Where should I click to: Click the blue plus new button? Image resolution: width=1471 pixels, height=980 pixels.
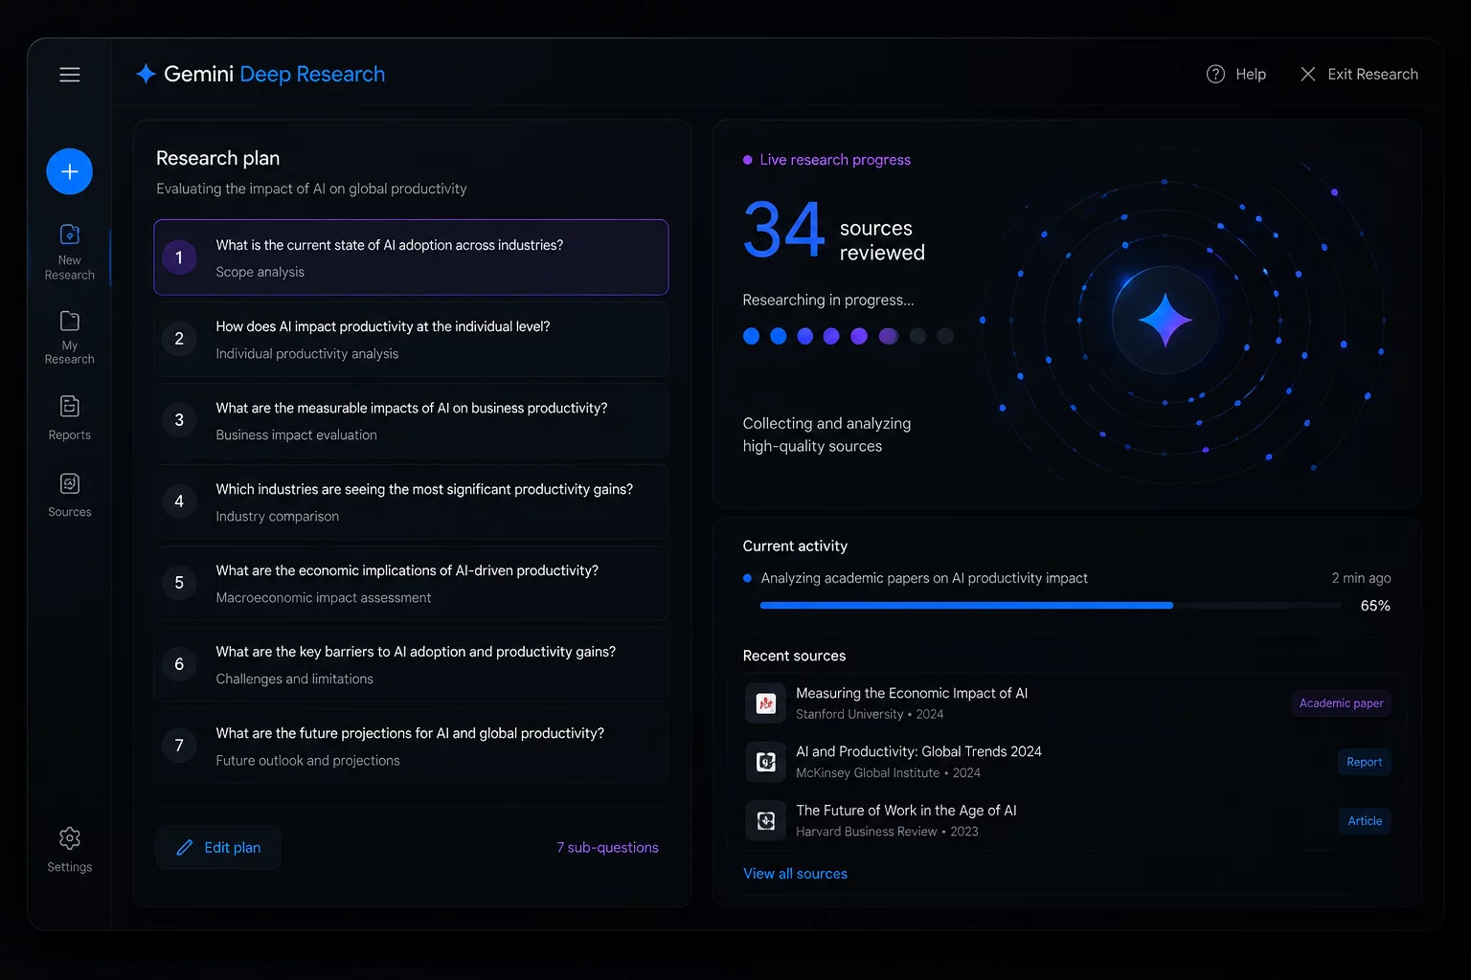click(x=70, y=171)
